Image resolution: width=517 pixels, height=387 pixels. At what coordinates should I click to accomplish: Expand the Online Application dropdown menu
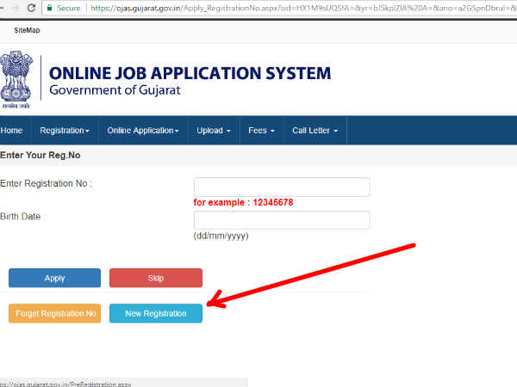coord(143,131)
